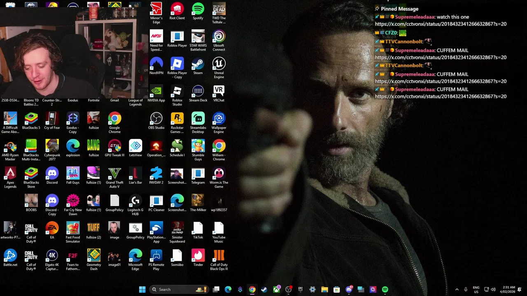This screenshot has height=296, width=527.
Task: Open Far Cry New Dawn icon
Action: (x=73, y=205)
